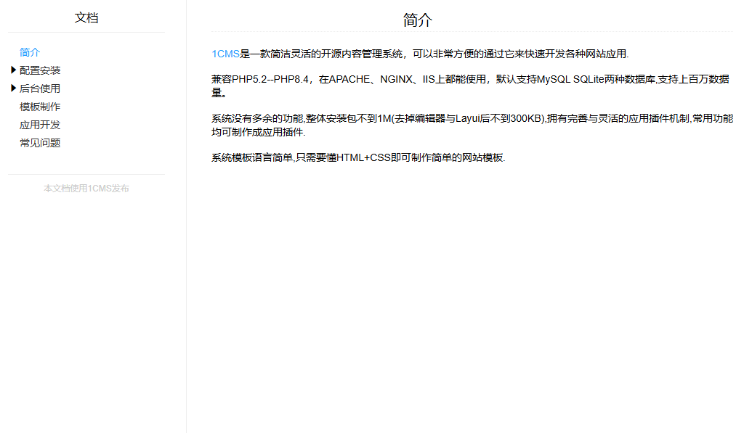Click the PHP5.2--PHP8.4 version text
This screenshot has height=433, width=744.
[x=270, y=80]
